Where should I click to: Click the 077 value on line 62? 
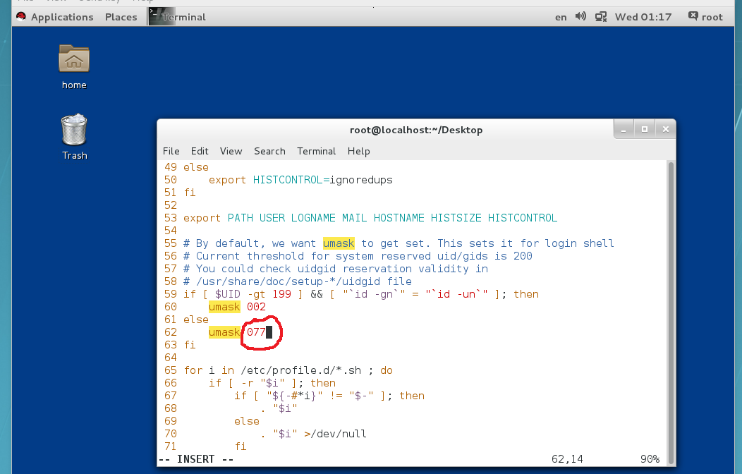[x=256, y=332]
